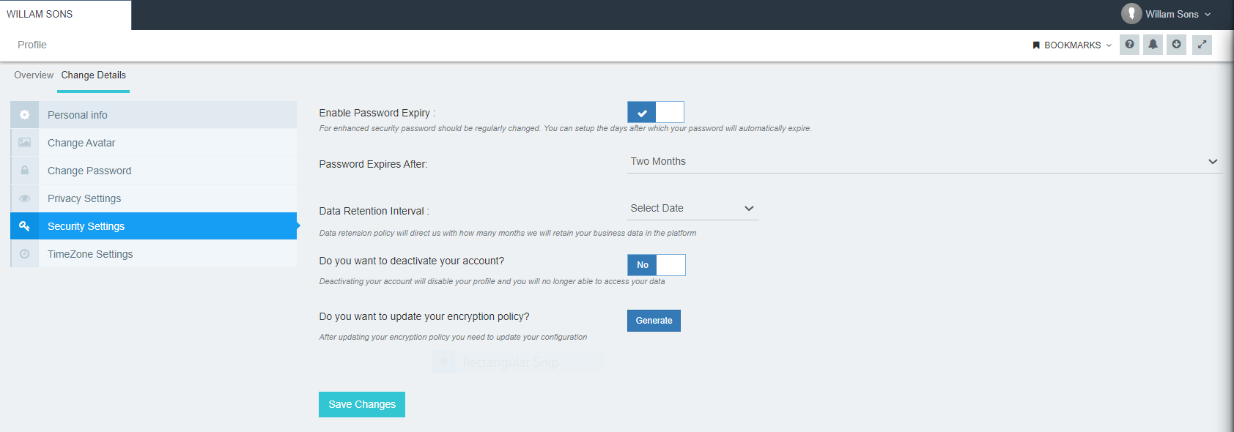
Task: Toggle the Enable Password Expiry switch
Action: point(656,112)
